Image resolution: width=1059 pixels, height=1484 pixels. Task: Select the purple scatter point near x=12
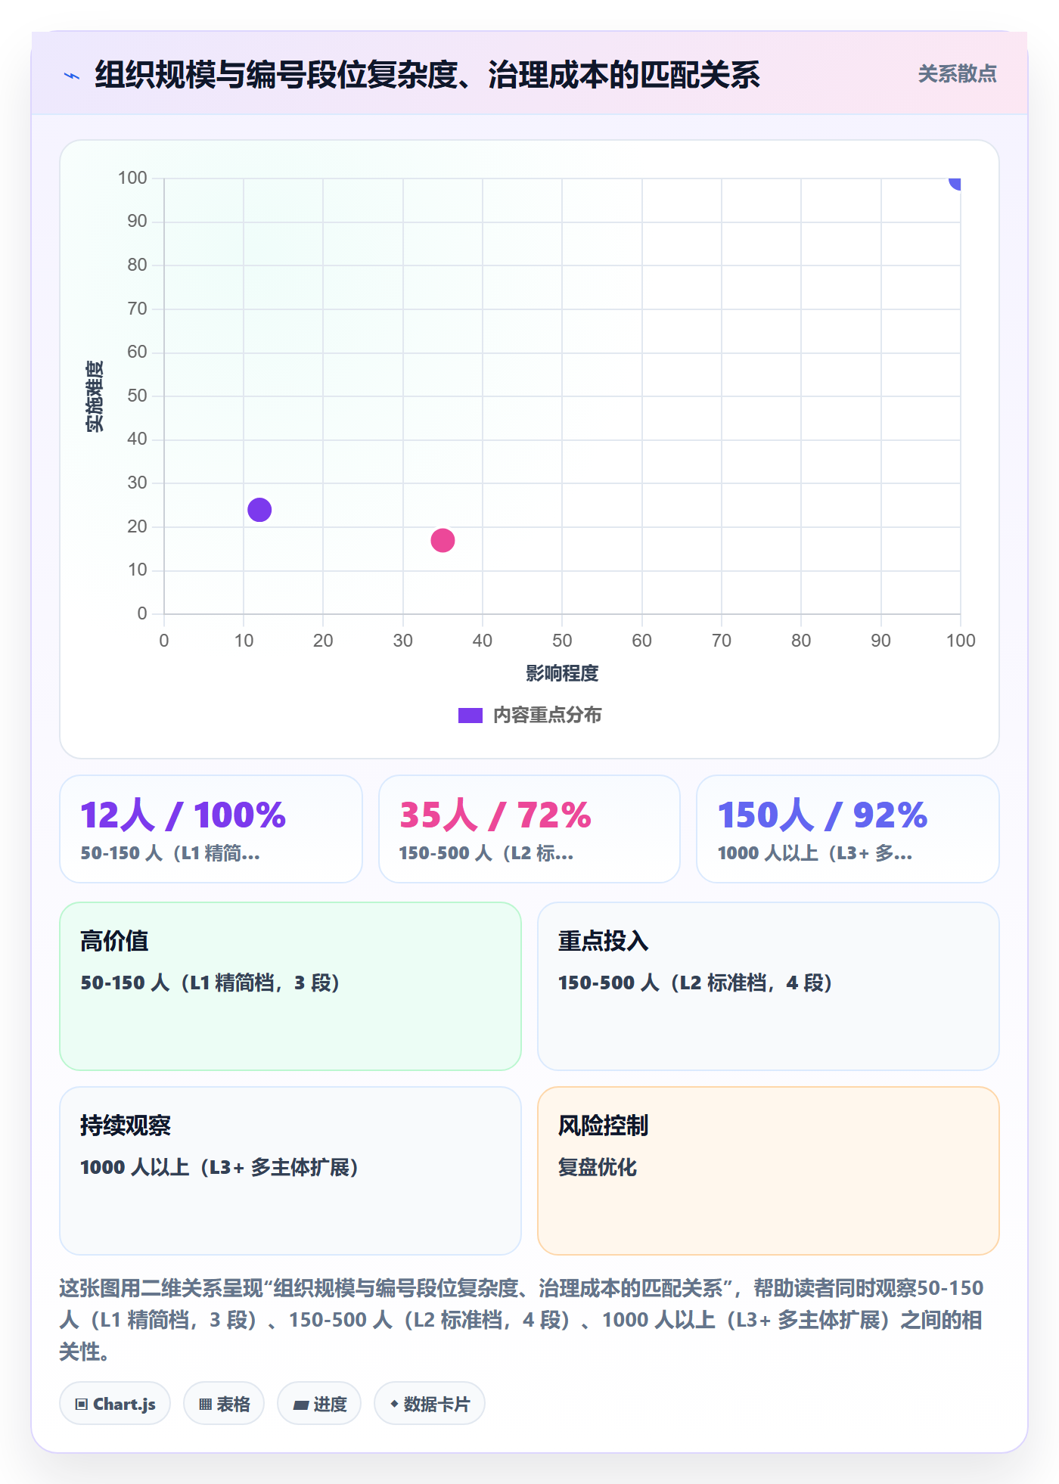(259, 510)
